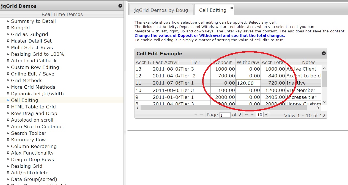Click icon beside Cell Editing item
The height and width of the screenshot is (185, 348).
pyautogui.click(x=8, y=100)
